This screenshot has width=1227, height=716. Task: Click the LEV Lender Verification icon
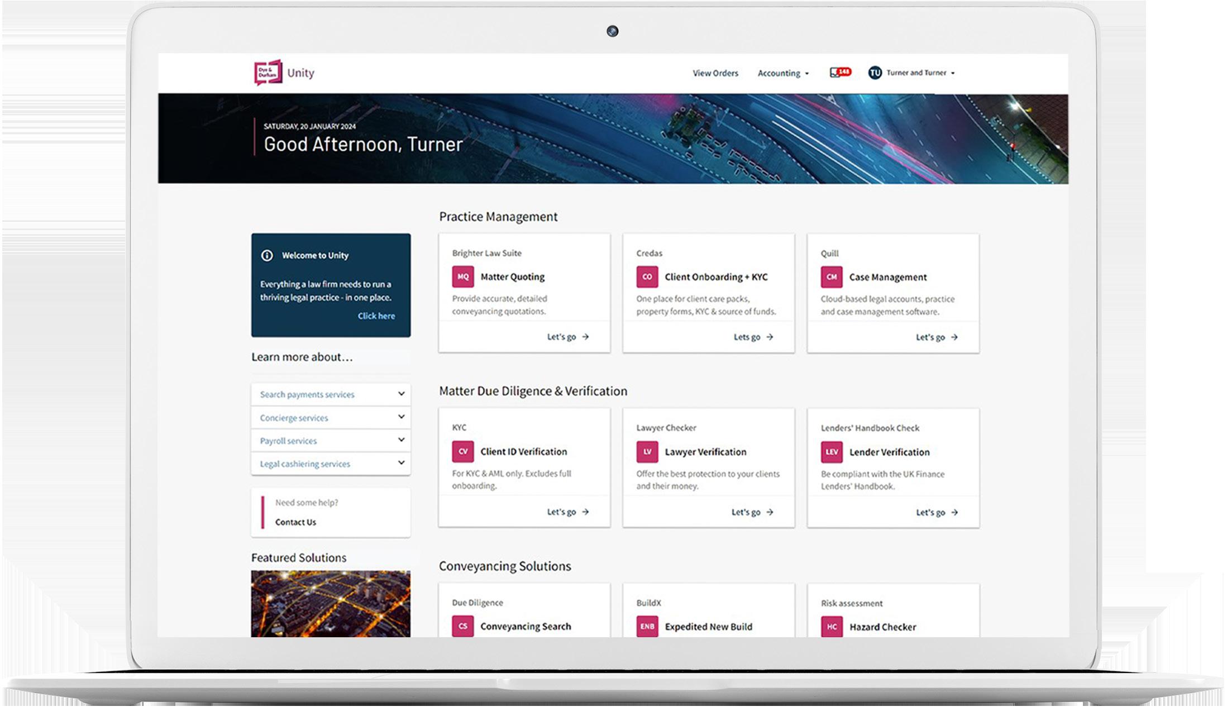tap(831, 452)
